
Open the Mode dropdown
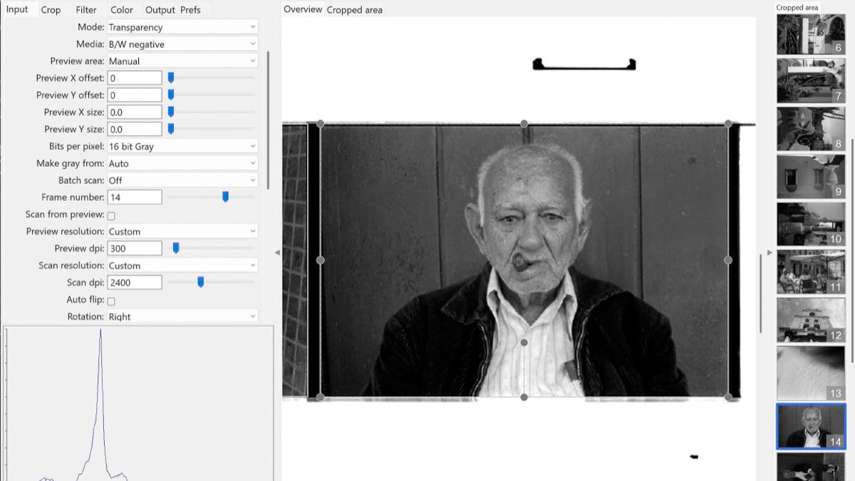coord(182,26)
